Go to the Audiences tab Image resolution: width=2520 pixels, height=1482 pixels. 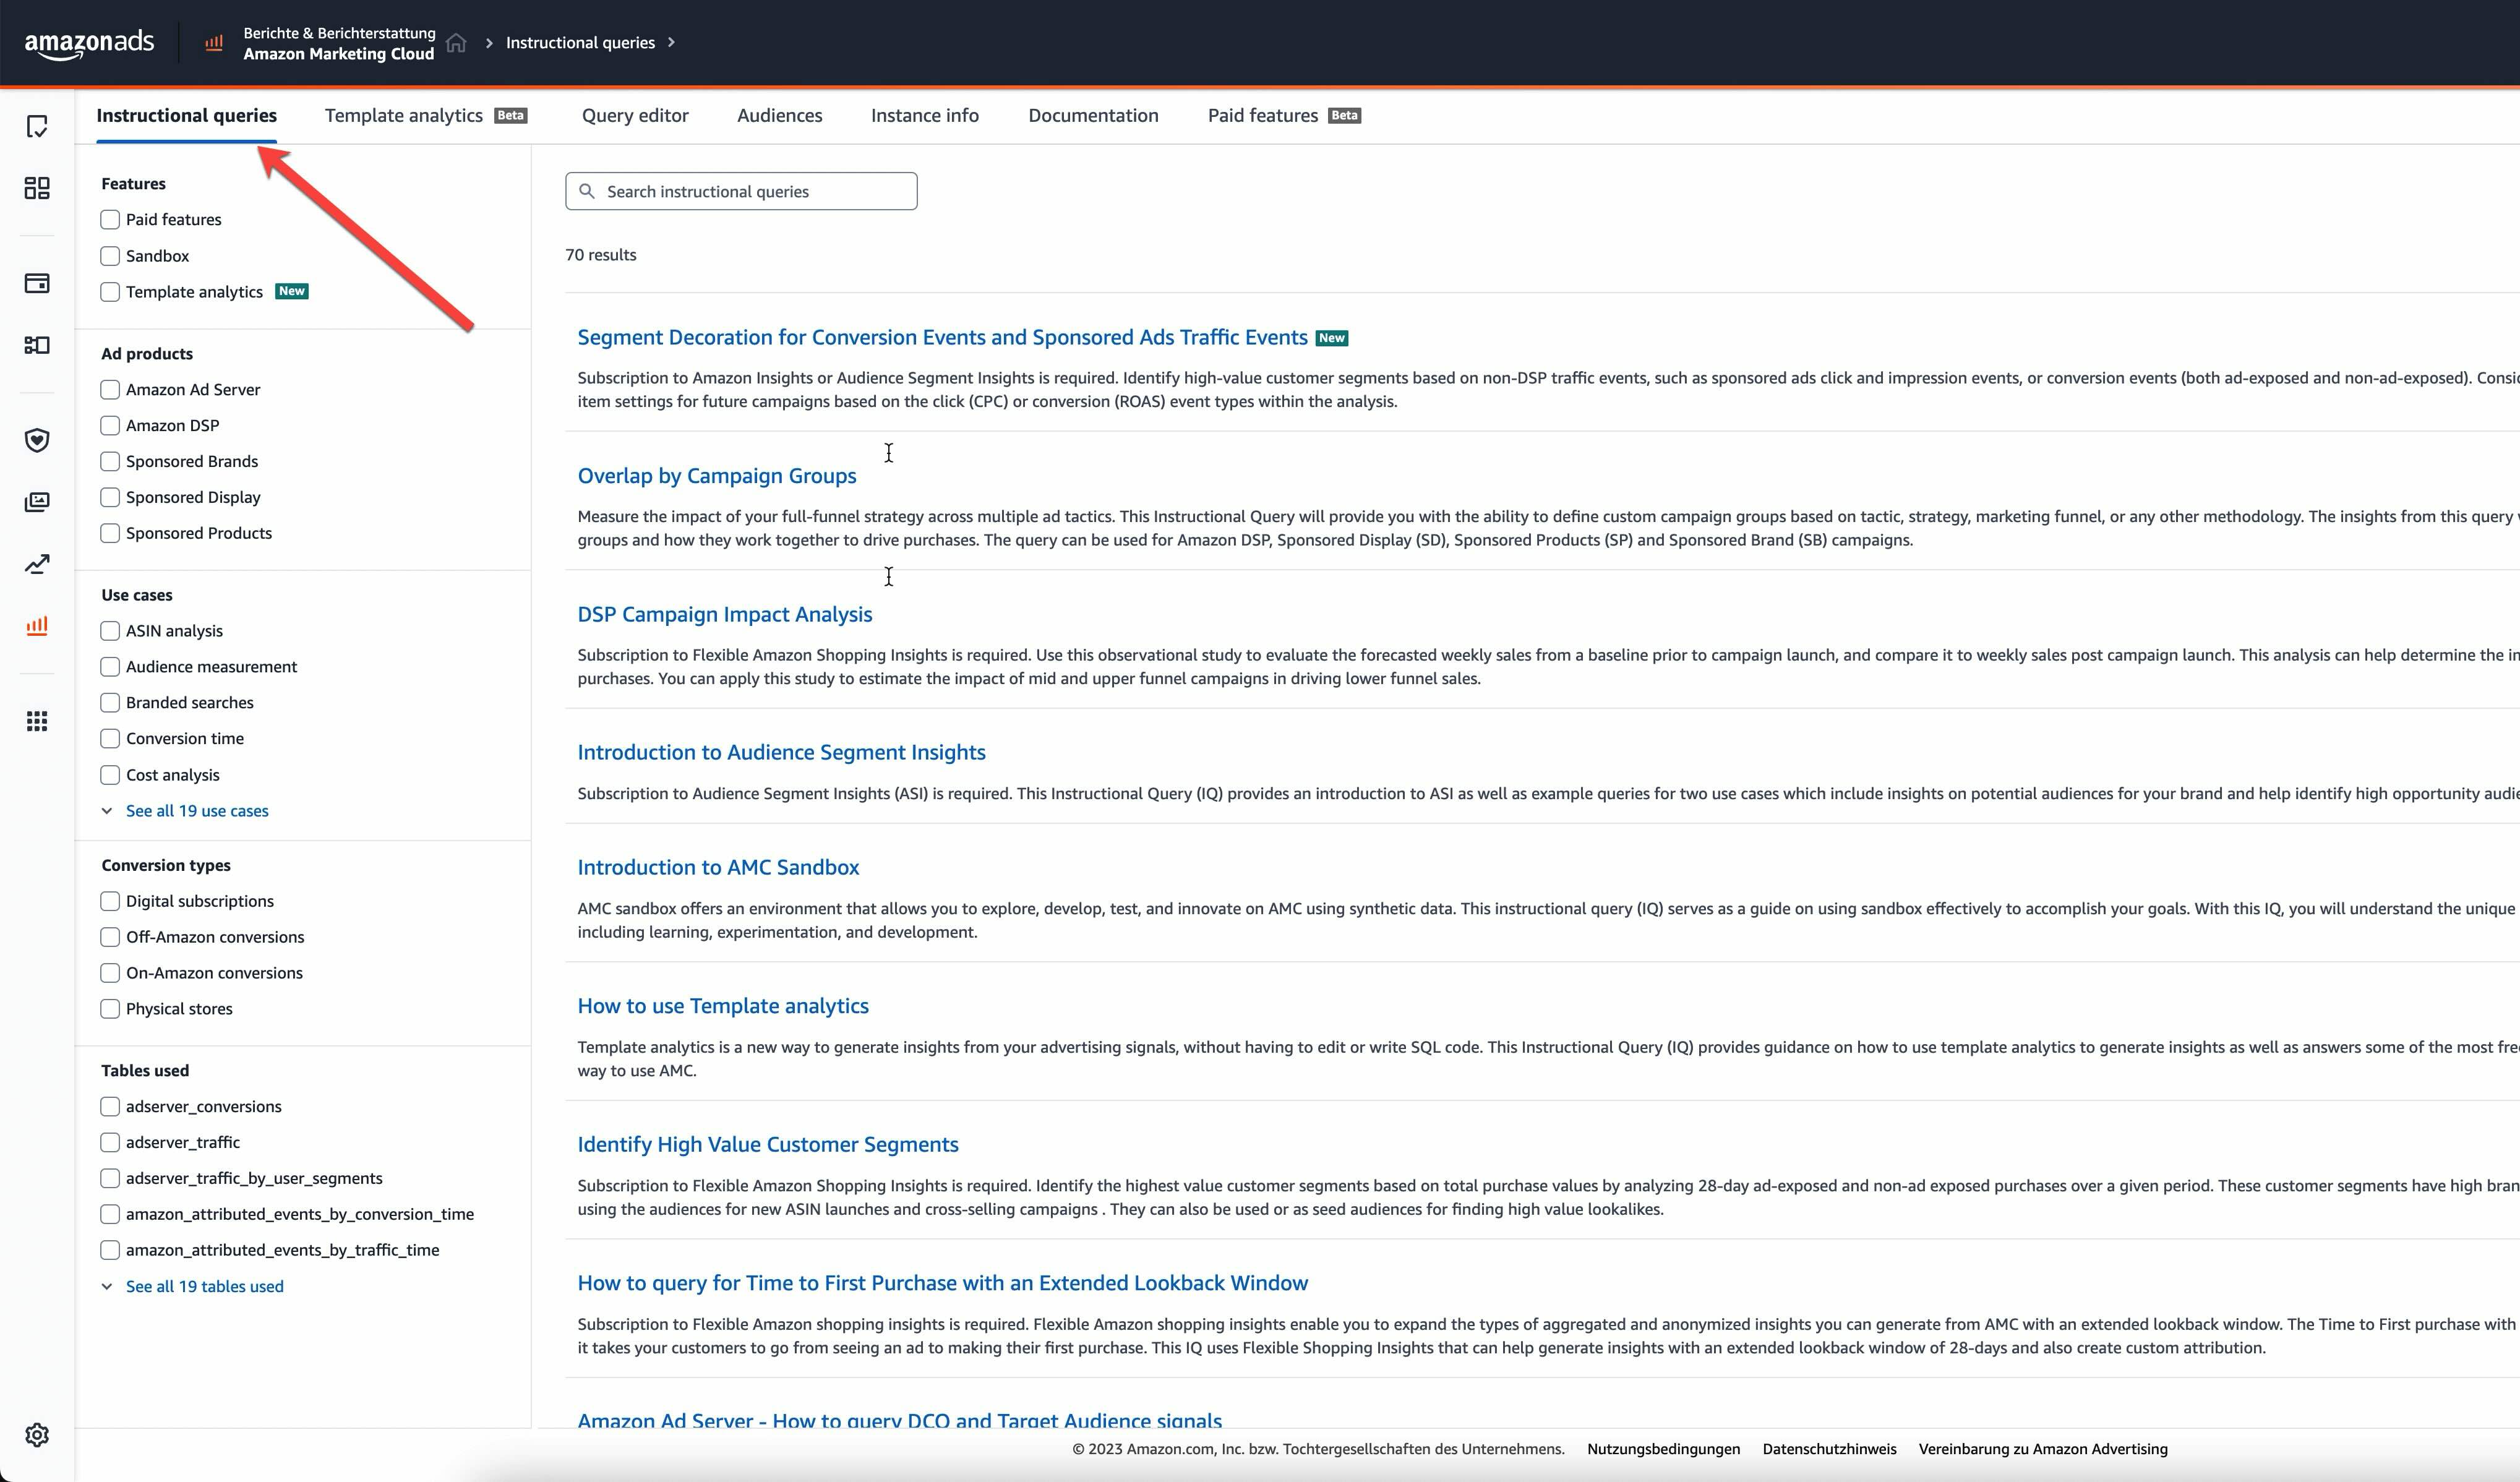780,116
